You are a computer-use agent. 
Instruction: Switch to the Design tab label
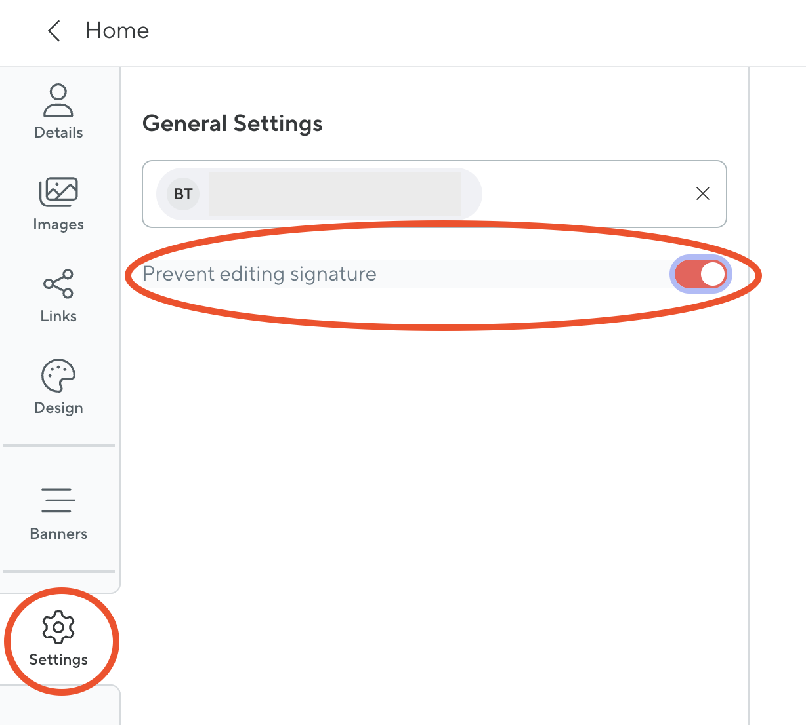click(x=58, y=408)
